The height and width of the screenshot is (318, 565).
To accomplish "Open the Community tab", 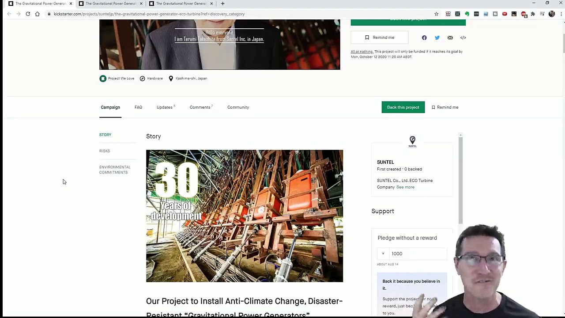I will click(x=238, y=107).
